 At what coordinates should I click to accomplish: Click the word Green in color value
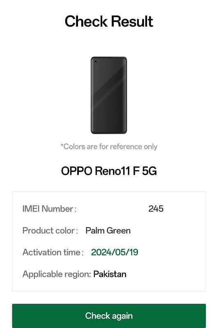tap(119, 231)
